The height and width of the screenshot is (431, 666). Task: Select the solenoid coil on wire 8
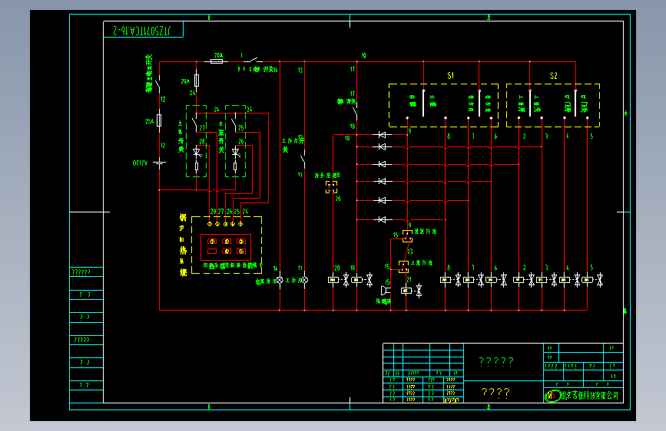point(445,280)
